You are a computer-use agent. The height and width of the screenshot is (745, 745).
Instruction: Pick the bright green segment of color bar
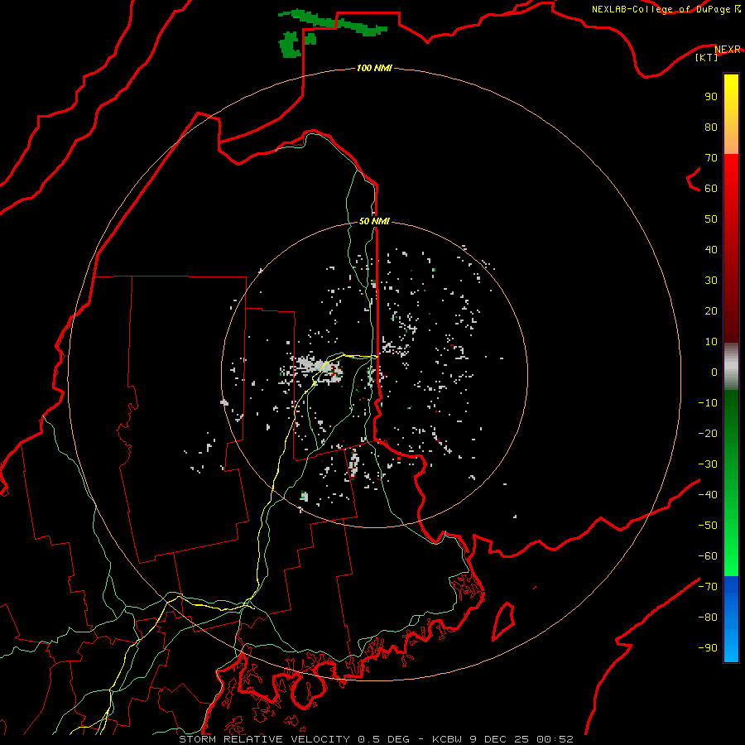point(731,537)
